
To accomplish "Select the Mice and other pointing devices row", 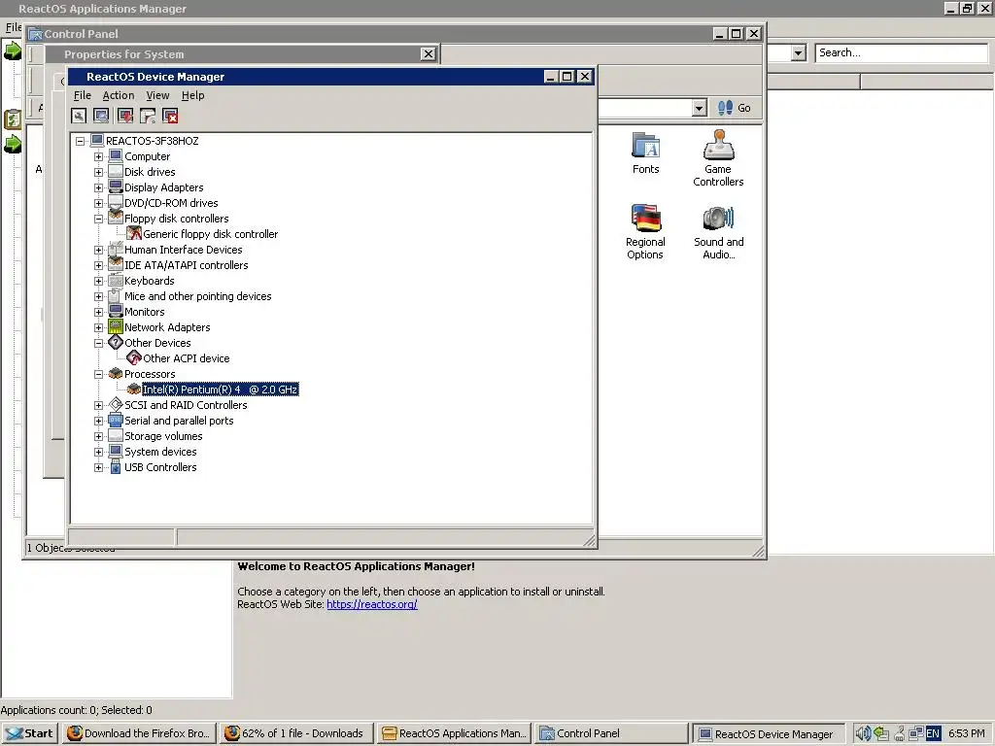I will tap(197, 296).
